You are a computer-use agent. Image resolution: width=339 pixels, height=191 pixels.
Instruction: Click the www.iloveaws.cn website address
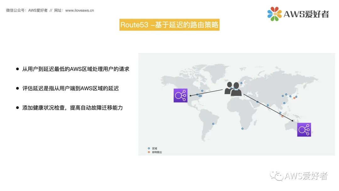point(79,10)
